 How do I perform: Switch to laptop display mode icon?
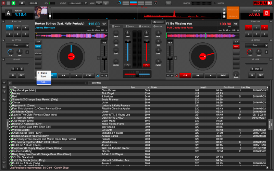click(99, 3)
